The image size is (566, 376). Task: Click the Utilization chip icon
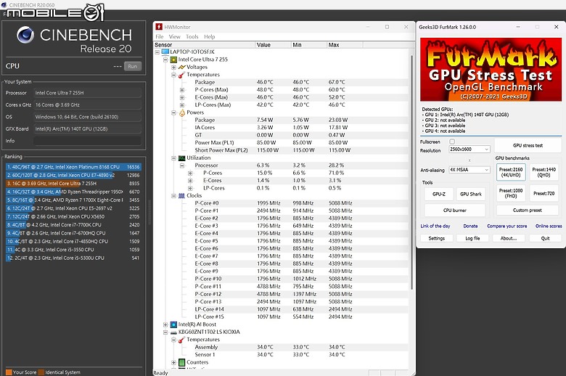click(182, 158)
